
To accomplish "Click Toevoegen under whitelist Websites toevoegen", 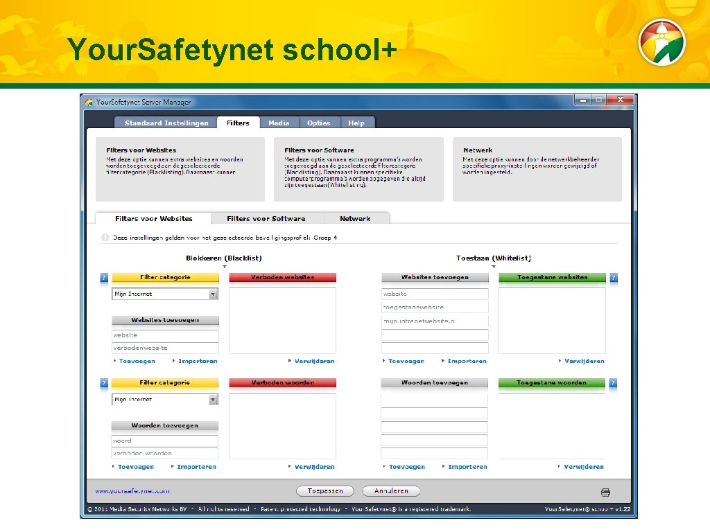I will [x=406, y=361].
